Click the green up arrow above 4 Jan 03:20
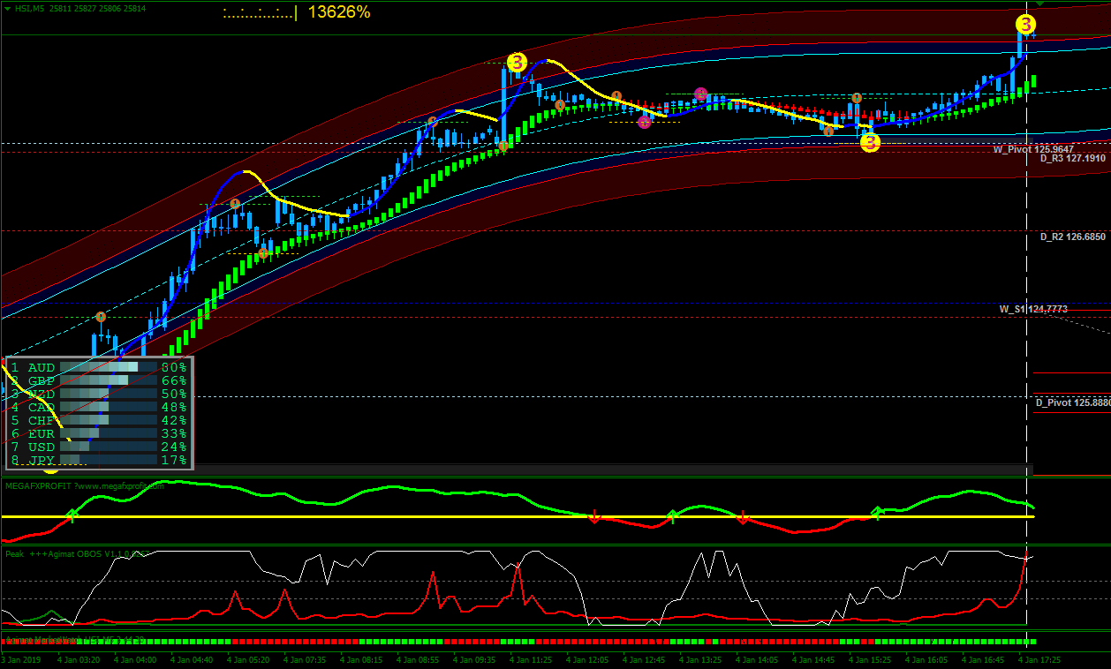Screen dimensions: 1111x669 [72, 514]
